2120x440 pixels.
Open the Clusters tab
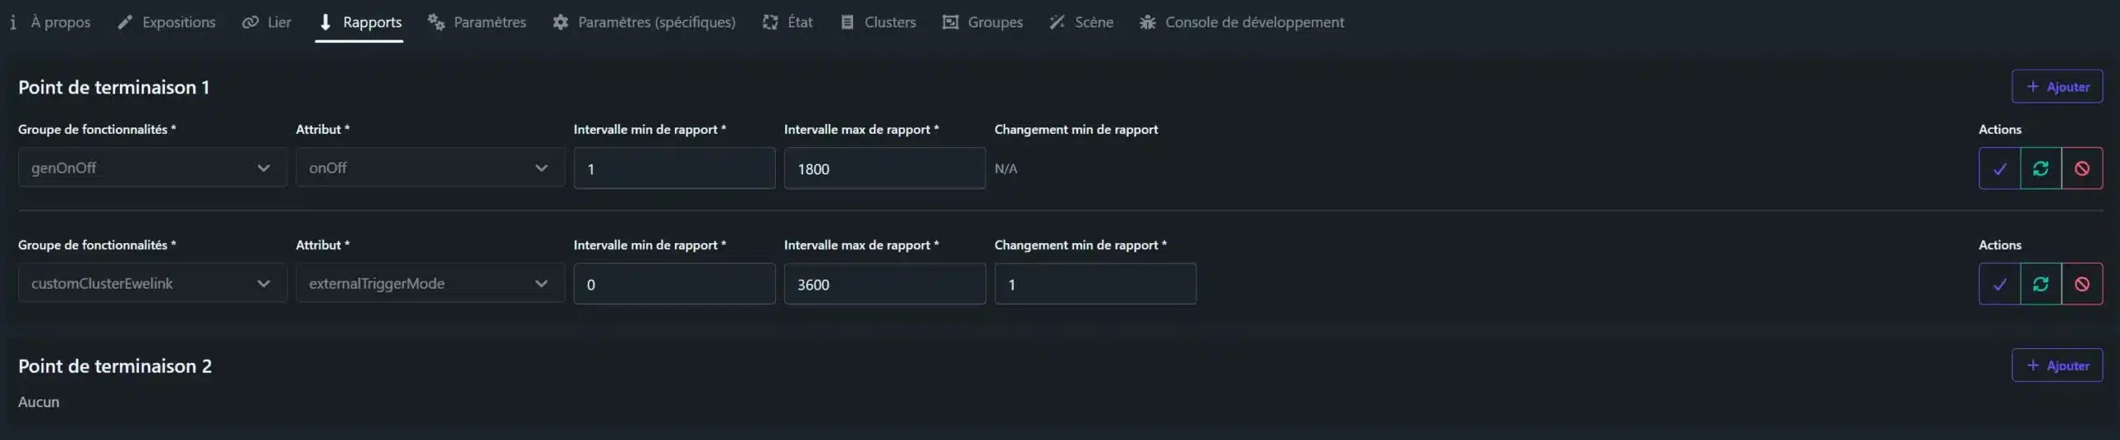point(879,22)
